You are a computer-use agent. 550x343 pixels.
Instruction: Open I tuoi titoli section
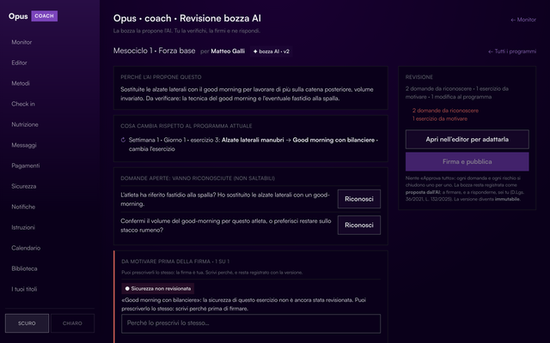(24, 290)
